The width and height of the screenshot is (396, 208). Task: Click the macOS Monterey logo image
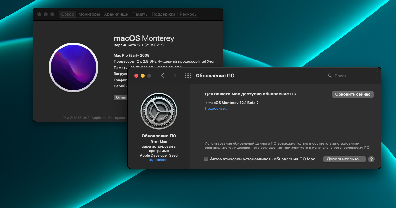click(74, 67)
